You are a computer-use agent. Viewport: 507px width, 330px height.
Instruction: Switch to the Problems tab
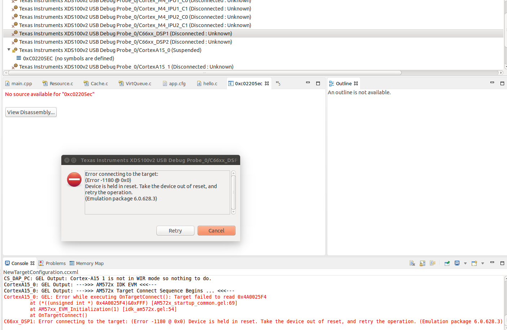click(52, 263)
